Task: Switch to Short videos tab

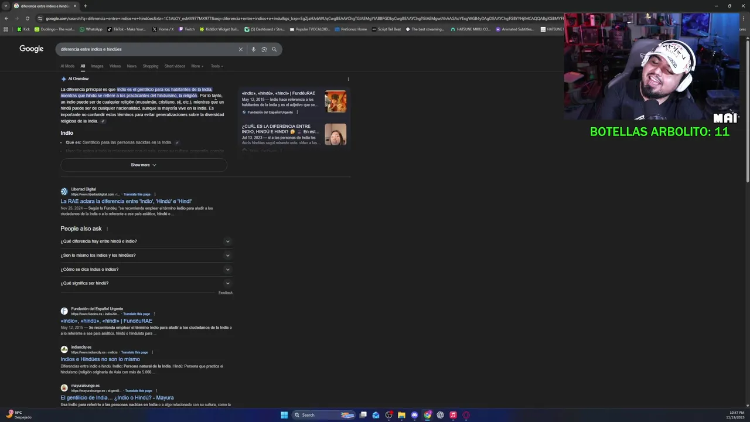Action: pyautogui.click(x=175, y=66)
